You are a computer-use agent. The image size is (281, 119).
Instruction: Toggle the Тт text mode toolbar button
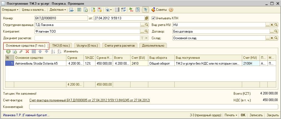coord(145,10)
